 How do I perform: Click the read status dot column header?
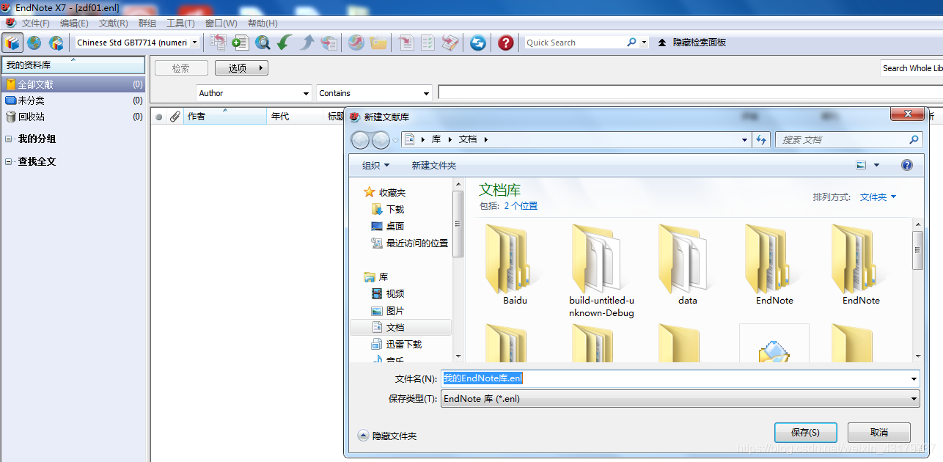[x=158, y=117]
